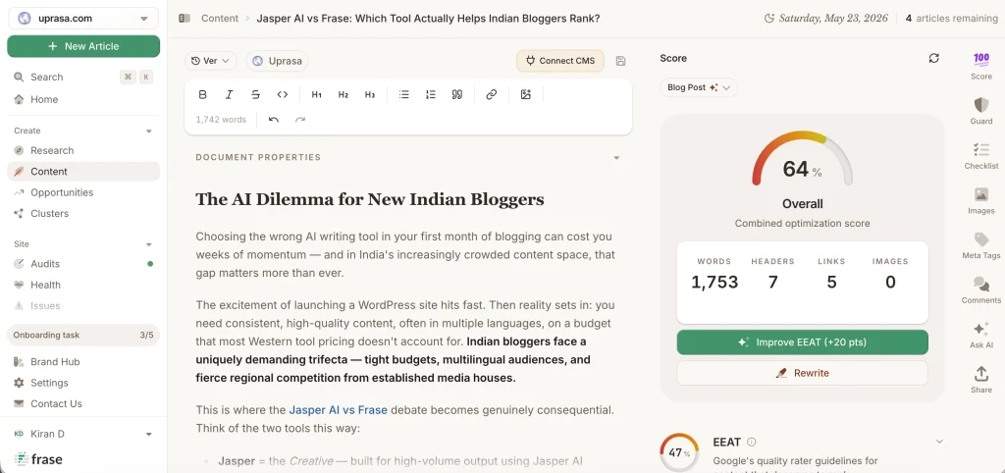Select the Uprasa brand chip
1005x473 pixels.
277,61
